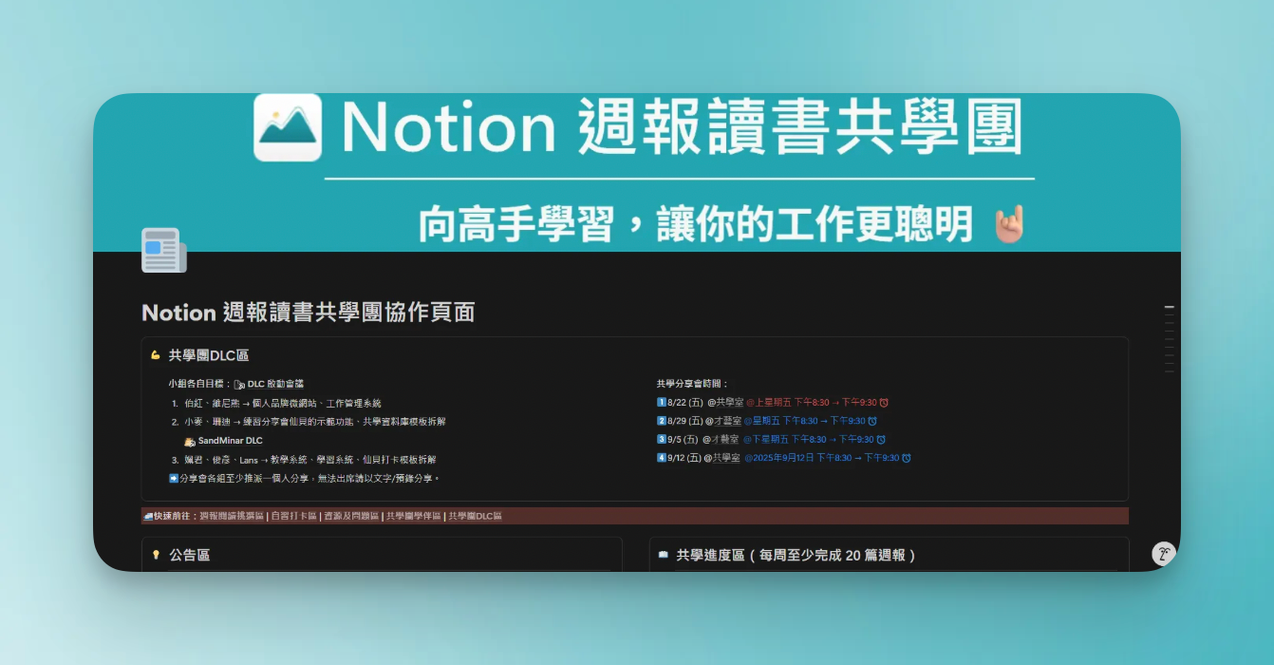
Task: Click the rock-on hand emoji in banner
Action: (1009, 225)
